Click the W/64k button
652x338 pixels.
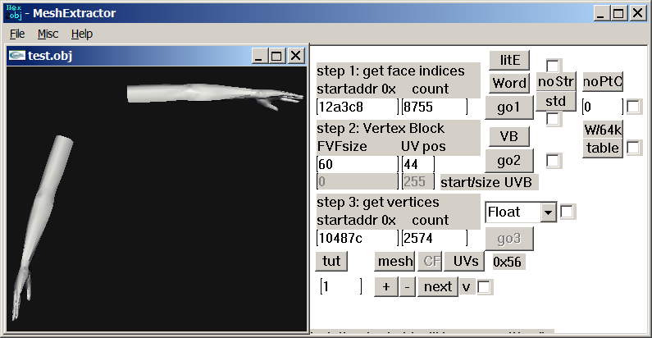603,130
